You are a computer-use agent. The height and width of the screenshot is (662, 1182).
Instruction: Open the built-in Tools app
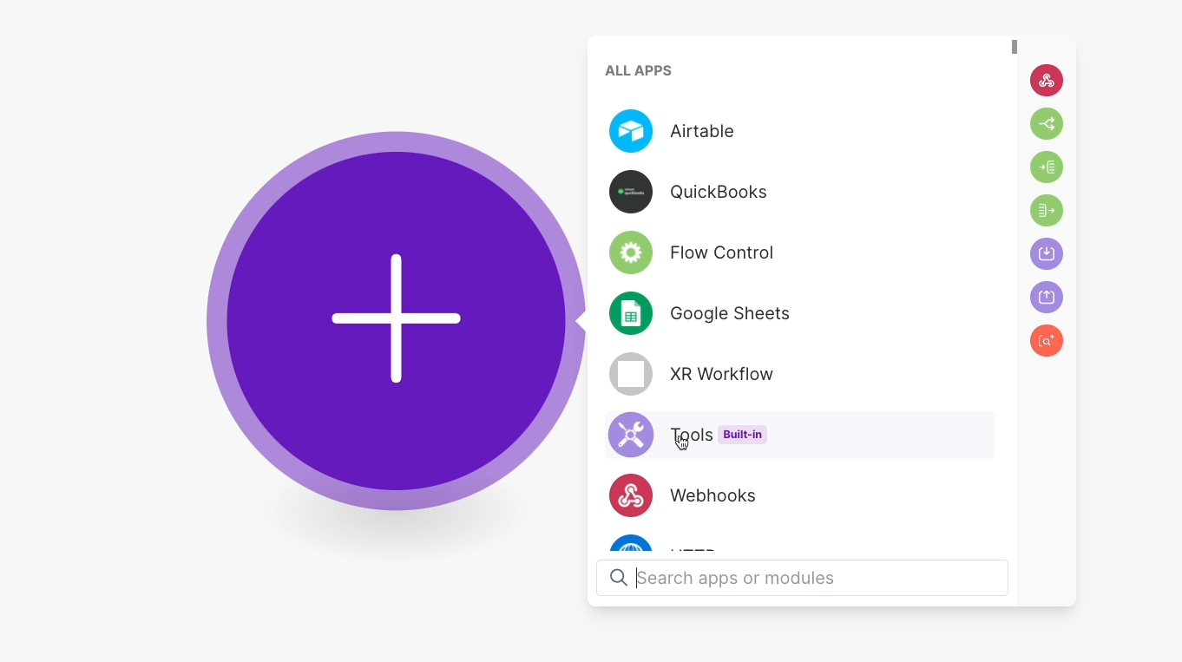click(799, 435)
